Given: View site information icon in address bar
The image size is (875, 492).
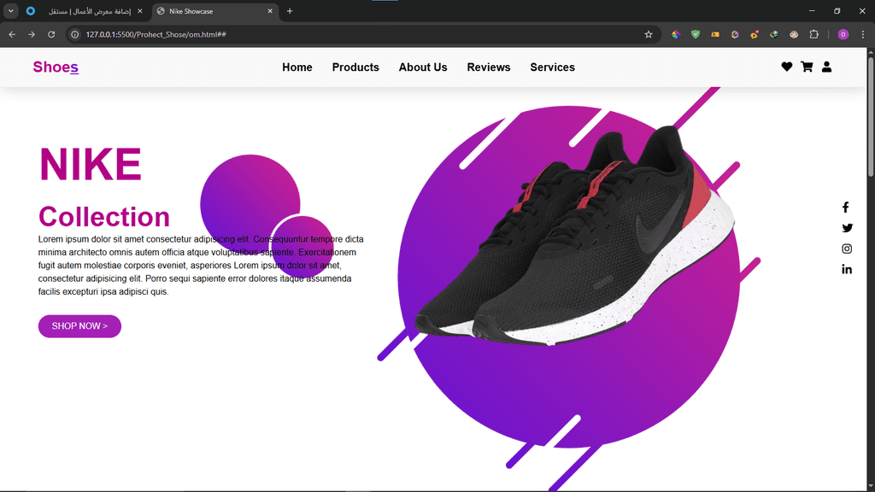Looking at the screenshot, I should 75,34.
